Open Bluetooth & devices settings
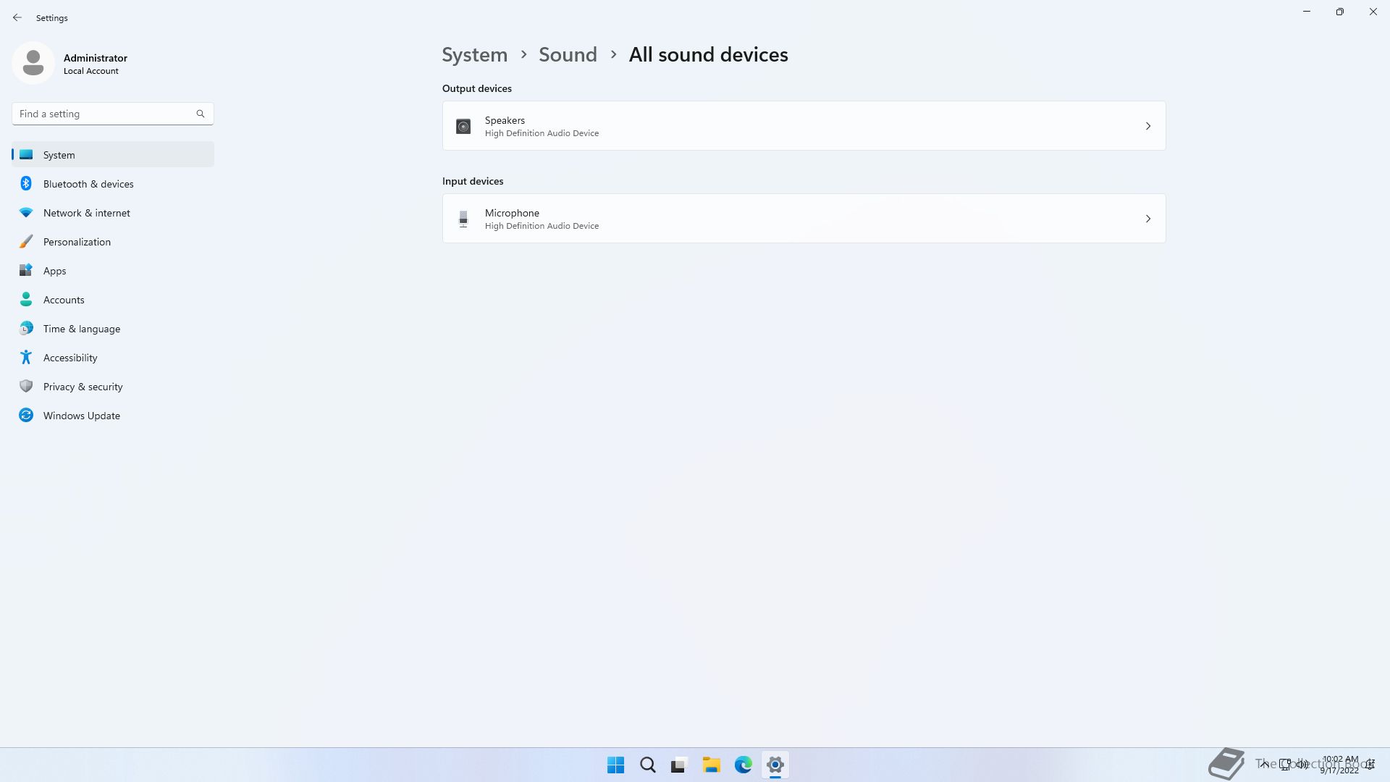This screenshot has height=782, width=1390. click(88, 184)
